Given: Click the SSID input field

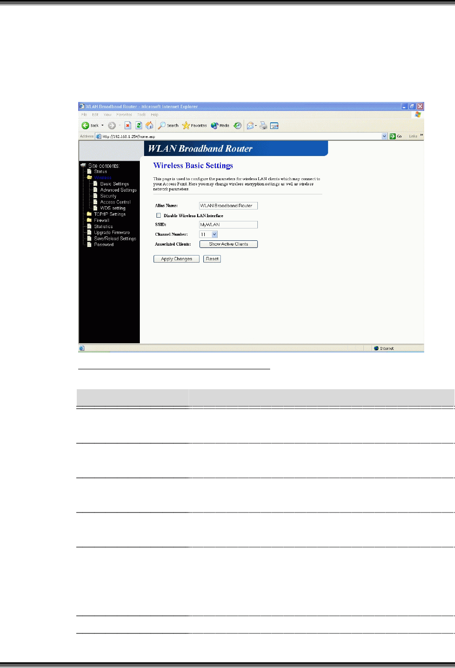Looking at the screenshot, I should coord(228,225).
